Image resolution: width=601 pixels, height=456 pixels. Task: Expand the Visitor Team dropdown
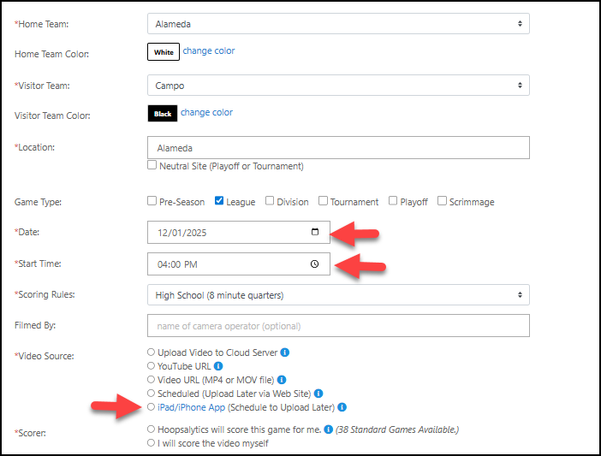[338, 86]
